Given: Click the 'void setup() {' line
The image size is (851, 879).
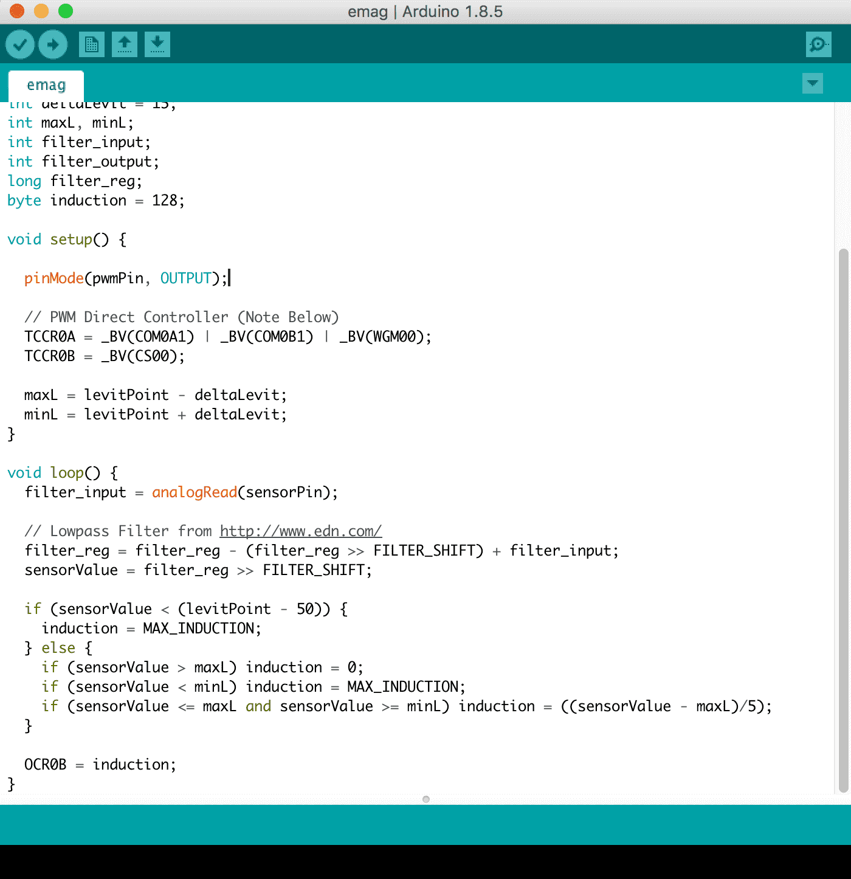Looking at the screenshot, I should (67, 240).
